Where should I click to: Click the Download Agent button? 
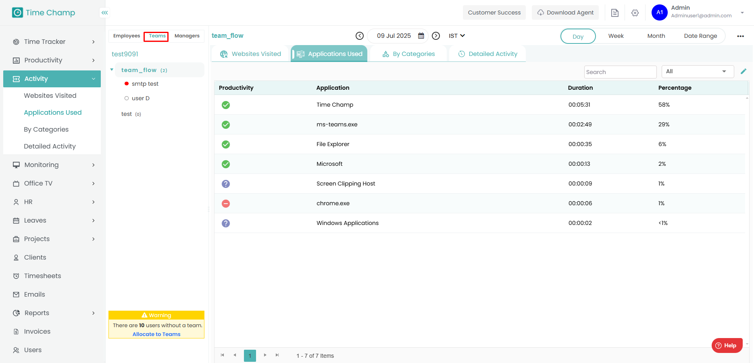click(x=565, y=12)
